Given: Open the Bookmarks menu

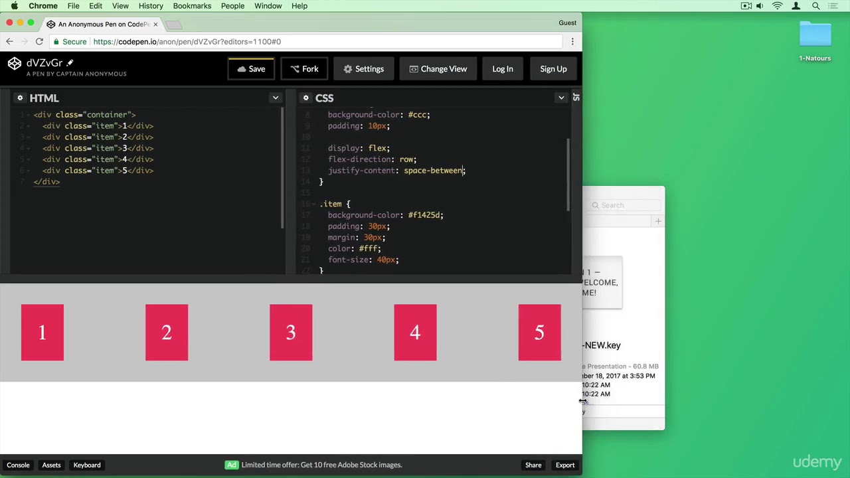Looking at the screenshot, I should pyautogui.click(x=192, y=6).
